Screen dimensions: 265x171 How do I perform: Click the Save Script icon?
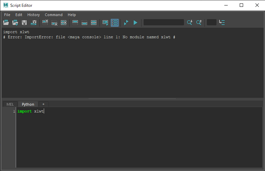pos(24,23)
